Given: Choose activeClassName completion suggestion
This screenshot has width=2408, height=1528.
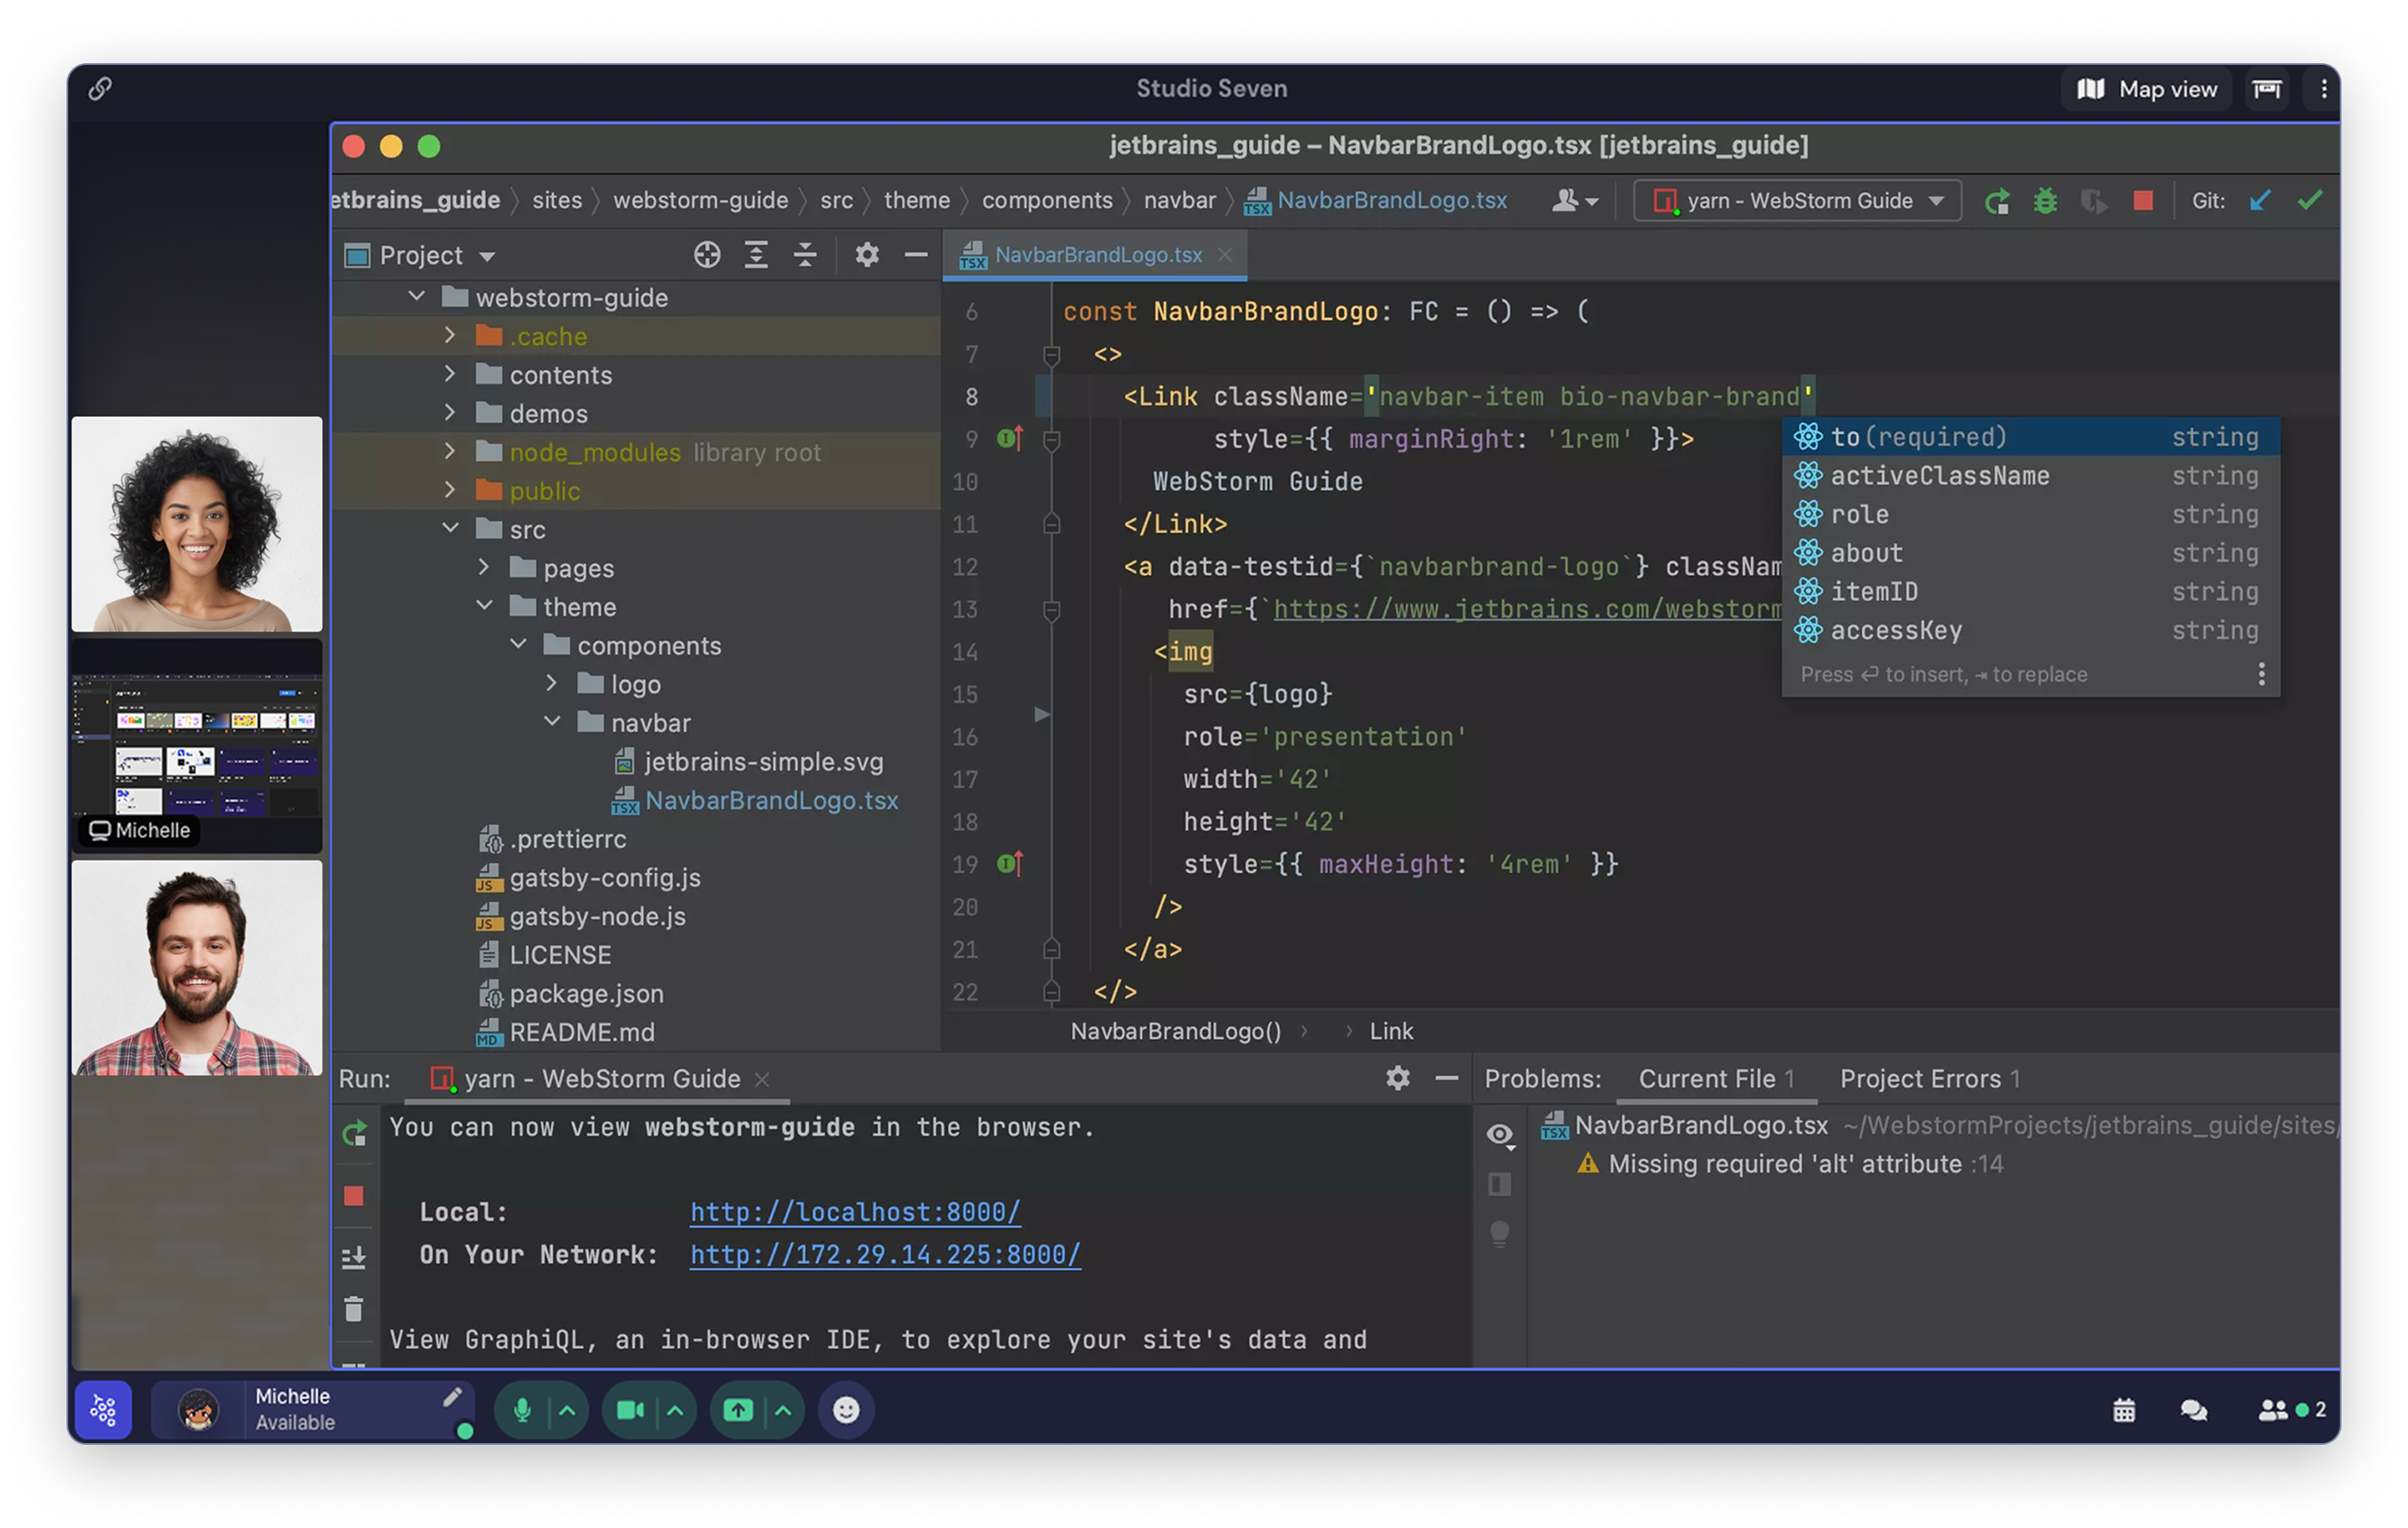Looking at the screenshot, I should tap(2030, 476).
